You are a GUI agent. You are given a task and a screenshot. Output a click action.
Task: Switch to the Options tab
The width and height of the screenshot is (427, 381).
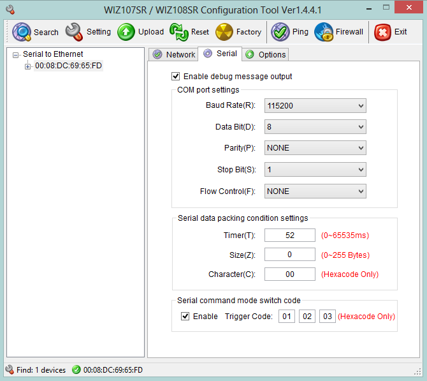click(x=265, y=55)
